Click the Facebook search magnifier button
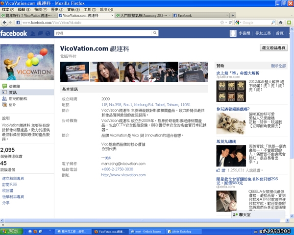This screenshot has height=235, width=294. point(155,33)
